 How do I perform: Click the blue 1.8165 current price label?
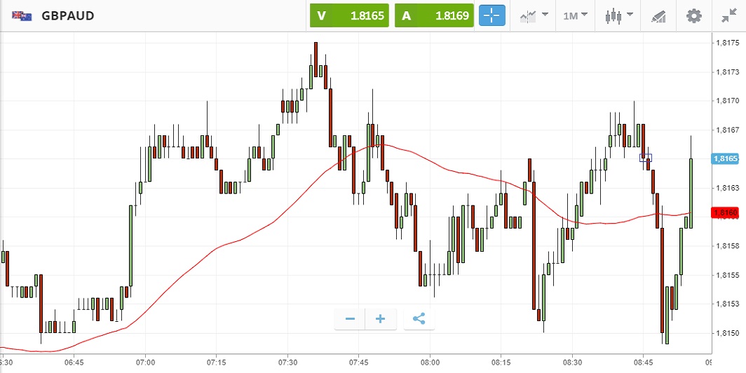[x=725, y=159]
